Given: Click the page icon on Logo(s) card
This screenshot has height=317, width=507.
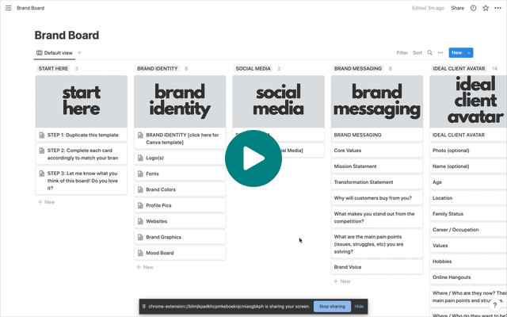Looking at the screenshot, I should click(x=140, y=158).
